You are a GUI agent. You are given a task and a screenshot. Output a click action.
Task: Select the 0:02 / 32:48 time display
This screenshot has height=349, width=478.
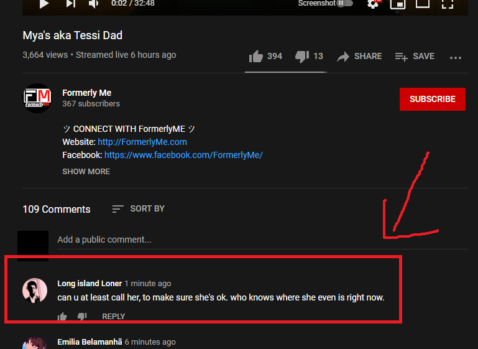[x=133, y=3]
